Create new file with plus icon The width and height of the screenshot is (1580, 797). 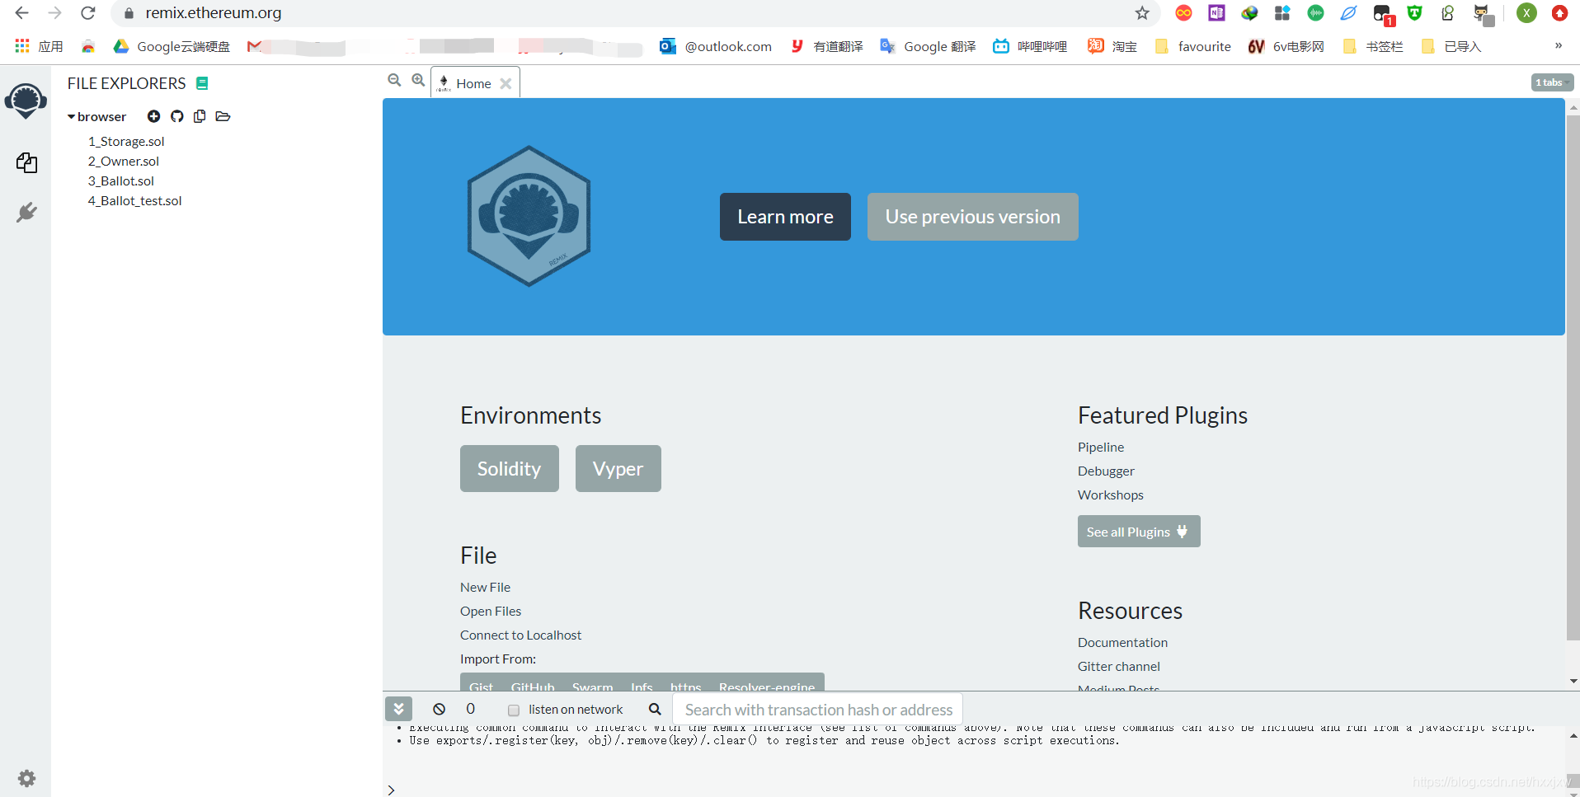pyautogui.click(x=153, y=116)
